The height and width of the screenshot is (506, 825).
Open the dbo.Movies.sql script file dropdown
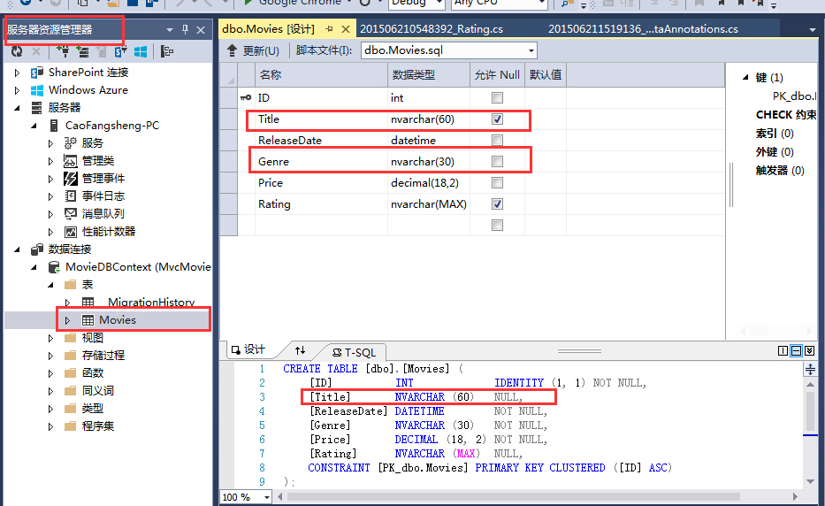click(x=531, y=50)
